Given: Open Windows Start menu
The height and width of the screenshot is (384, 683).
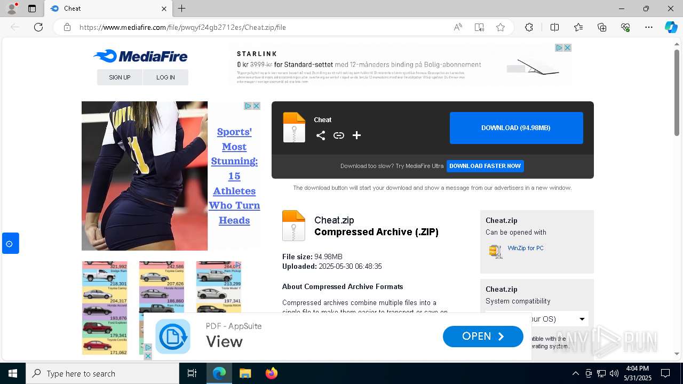Looking at the screenshot, I should click(13, 373).
